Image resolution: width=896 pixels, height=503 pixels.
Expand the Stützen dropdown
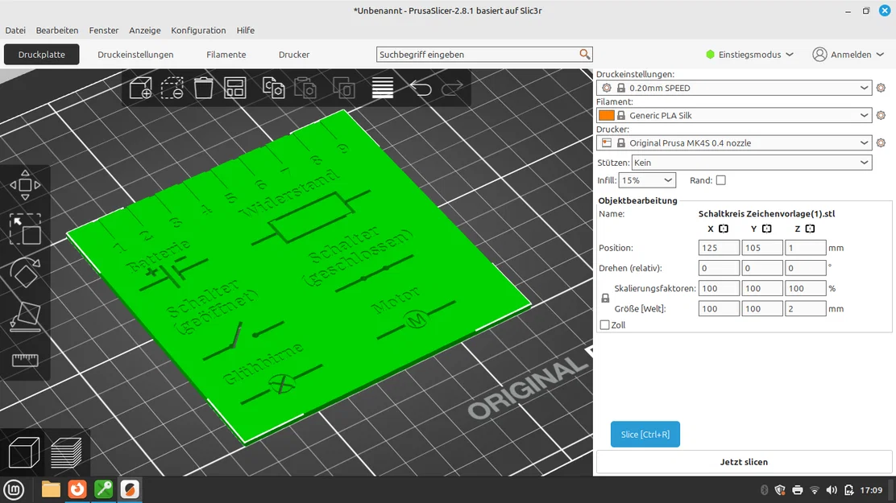[x=752, y=163]
